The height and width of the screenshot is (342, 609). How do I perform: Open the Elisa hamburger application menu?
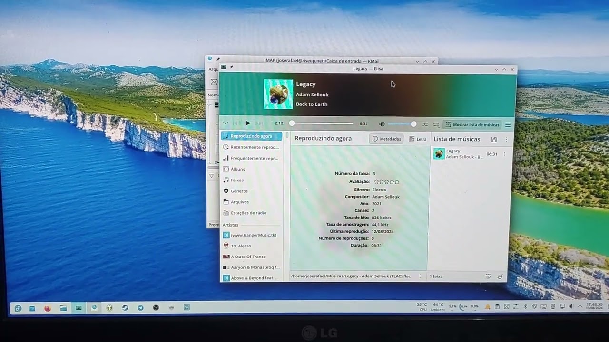tap(508, 125)
